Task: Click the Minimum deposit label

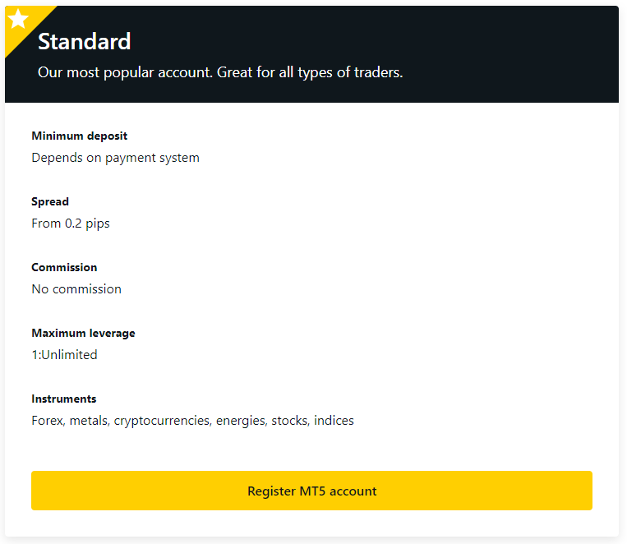Action: (x=79, y=136)
